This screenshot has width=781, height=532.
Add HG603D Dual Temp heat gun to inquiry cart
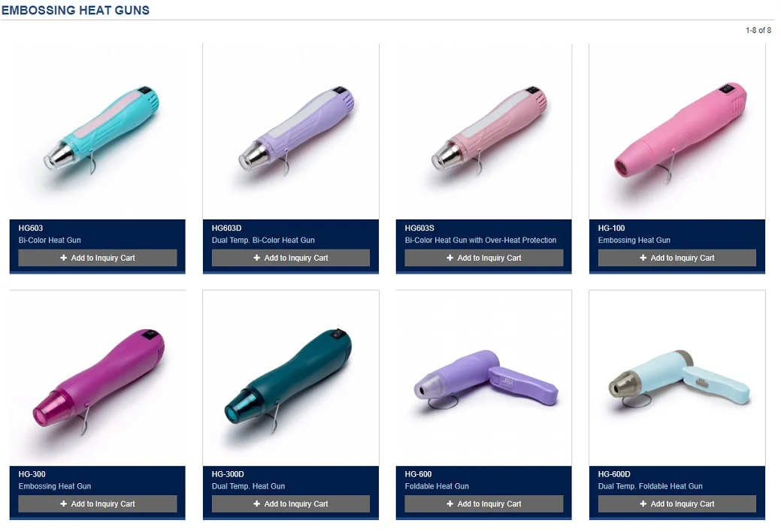click(291, 258)
